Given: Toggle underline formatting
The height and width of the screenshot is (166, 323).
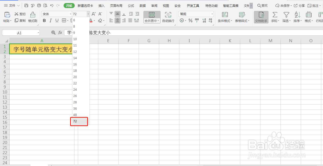Looking at the screenshot, I should point(57,20).
